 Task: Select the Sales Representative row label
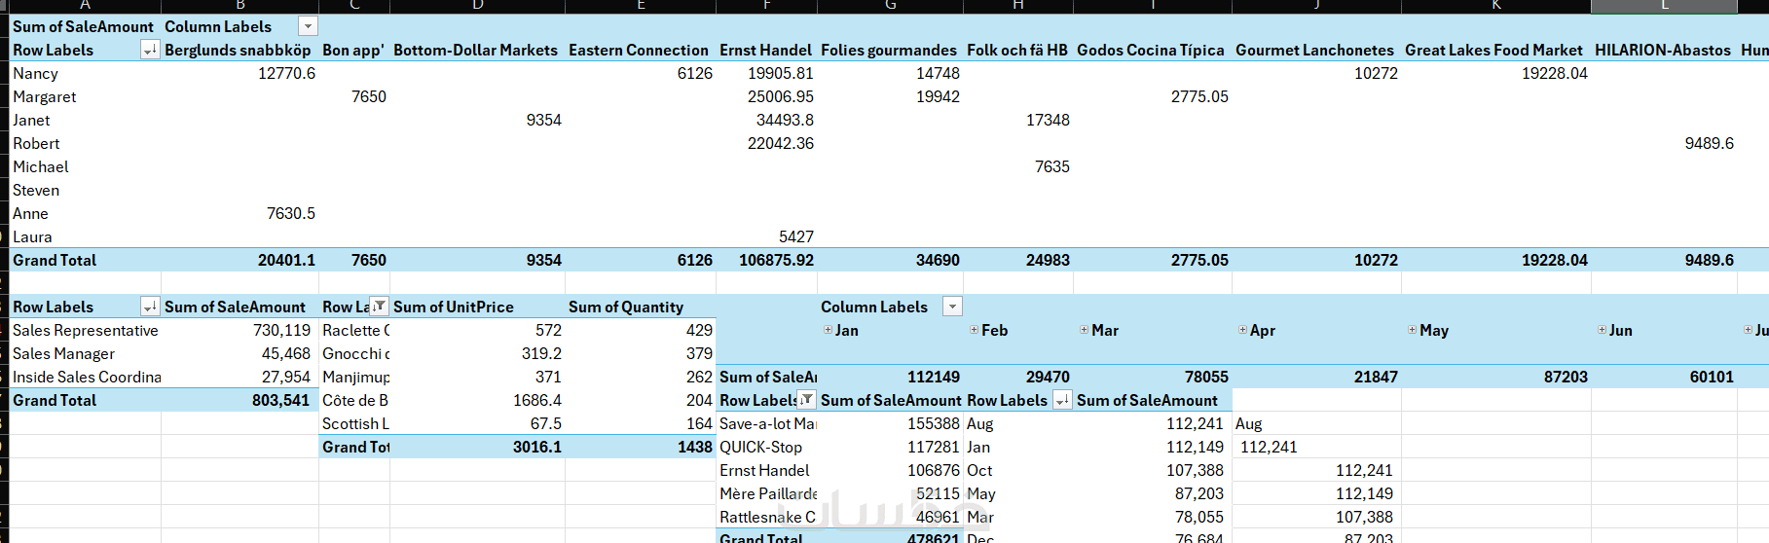(x=86, y=330)
